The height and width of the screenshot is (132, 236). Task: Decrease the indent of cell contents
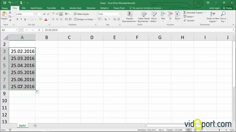pyautogui.click(x=66, y=19)
